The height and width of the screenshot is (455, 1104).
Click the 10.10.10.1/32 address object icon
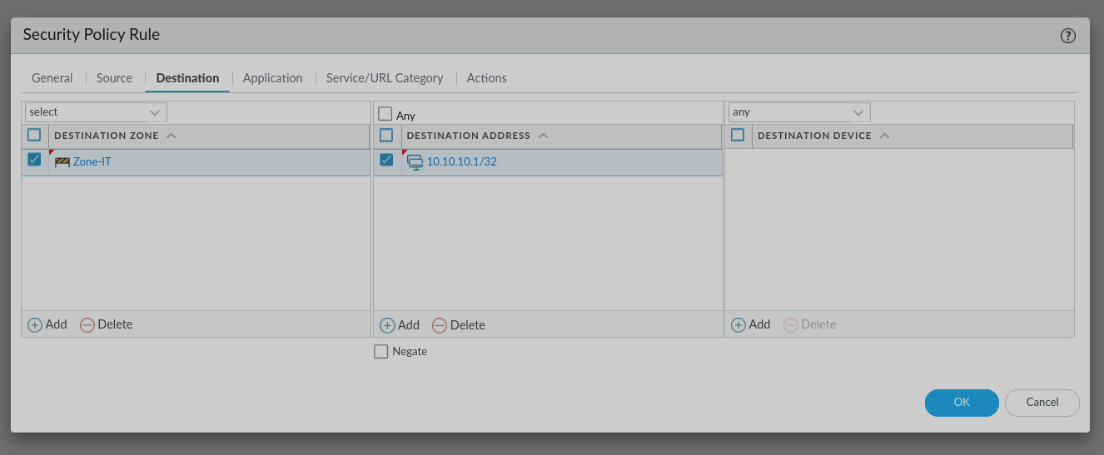point(415,162)
